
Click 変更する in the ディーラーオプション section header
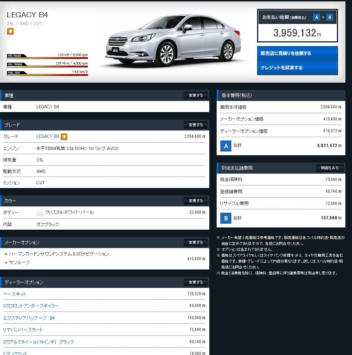196,282
